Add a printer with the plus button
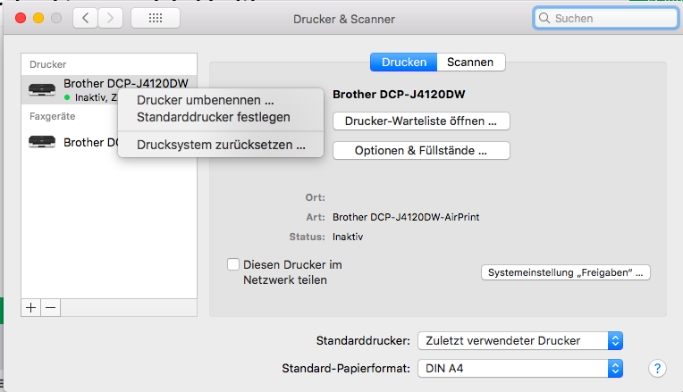Screen dimensions: 683x392 pos(31,307)
